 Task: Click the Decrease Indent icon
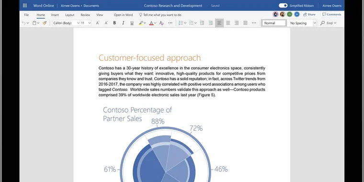pos(202,23)
